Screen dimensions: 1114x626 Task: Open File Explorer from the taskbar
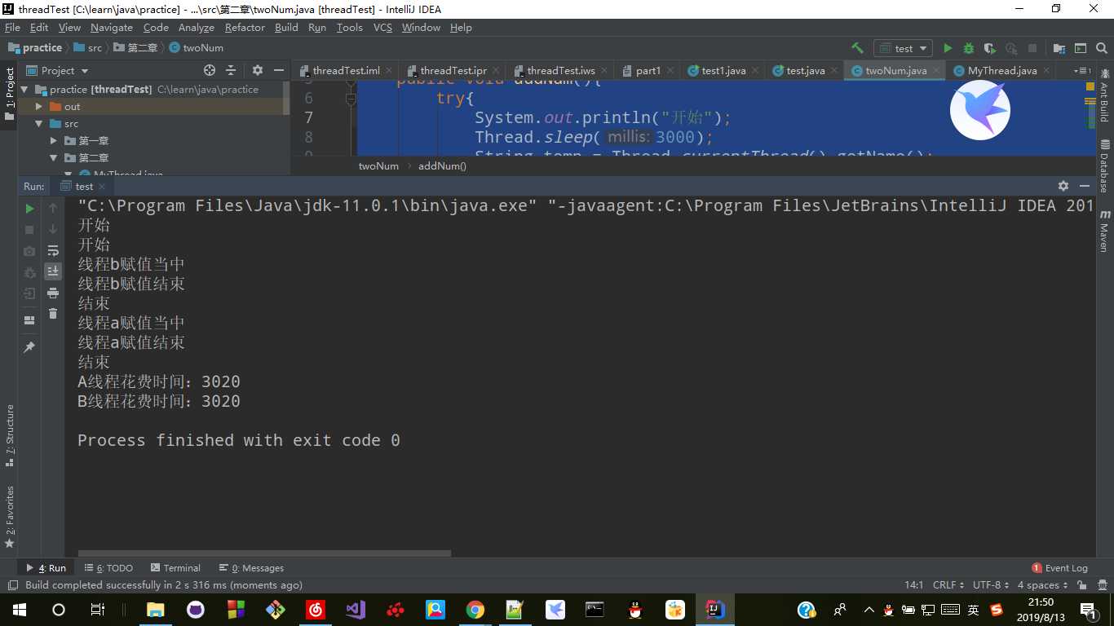point(155,610)
